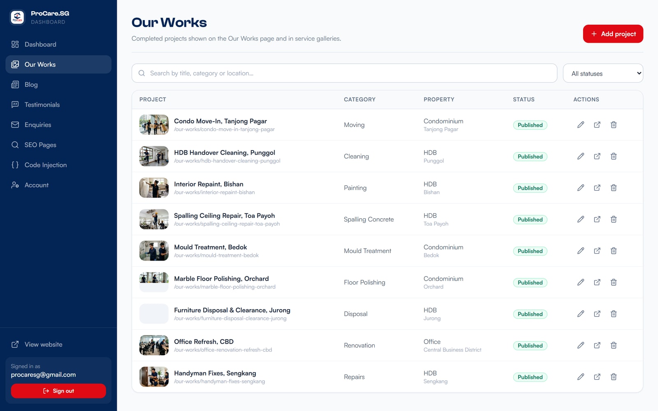Open Condo Move-In project in new tab
The width and height of the screenshot is (658, 411).
pyautogui.click(x=597, y=125)
